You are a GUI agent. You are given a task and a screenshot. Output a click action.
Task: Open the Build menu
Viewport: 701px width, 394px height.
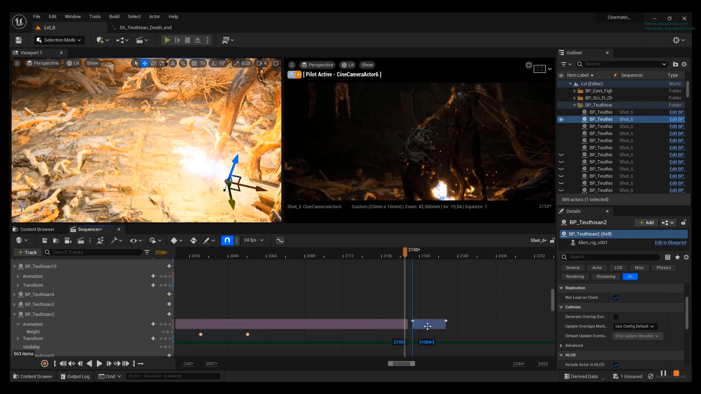coord(114,16)
